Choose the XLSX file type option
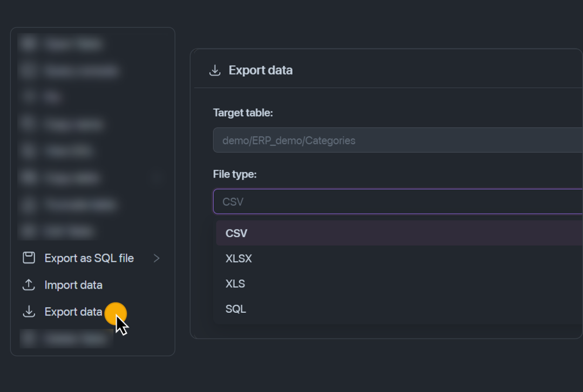 [239, 259]
